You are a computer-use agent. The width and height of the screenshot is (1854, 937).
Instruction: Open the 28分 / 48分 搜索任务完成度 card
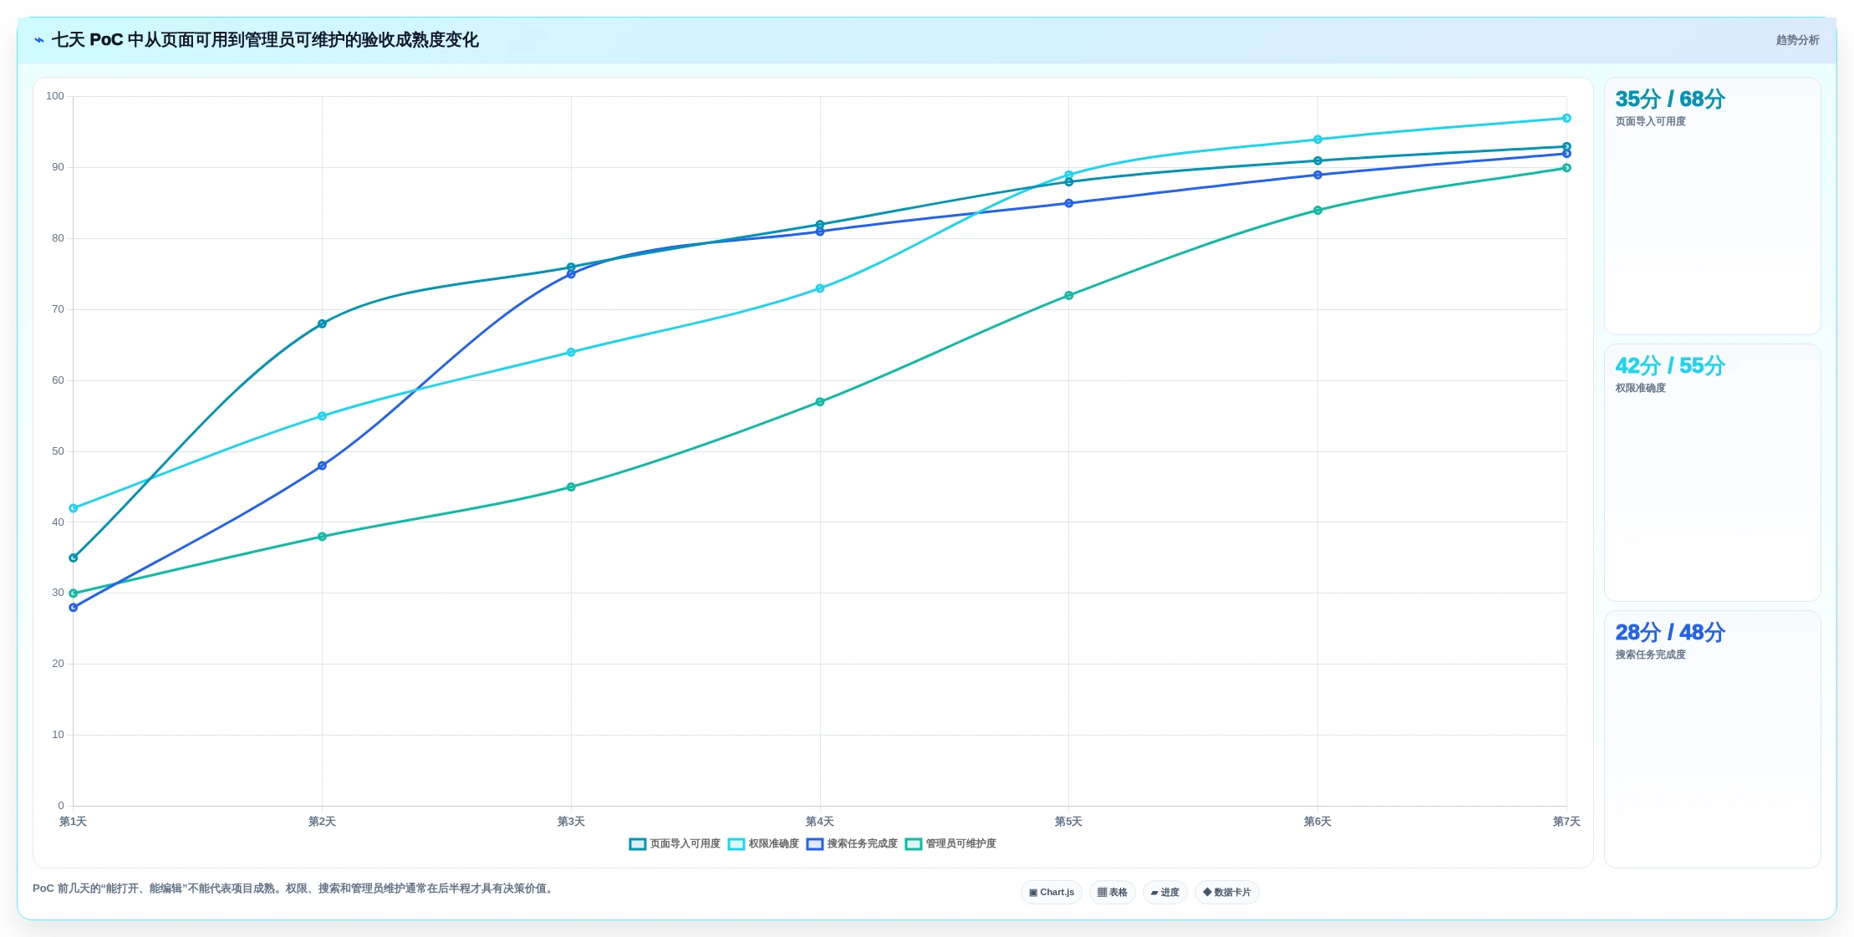(x=1712, y=739)
